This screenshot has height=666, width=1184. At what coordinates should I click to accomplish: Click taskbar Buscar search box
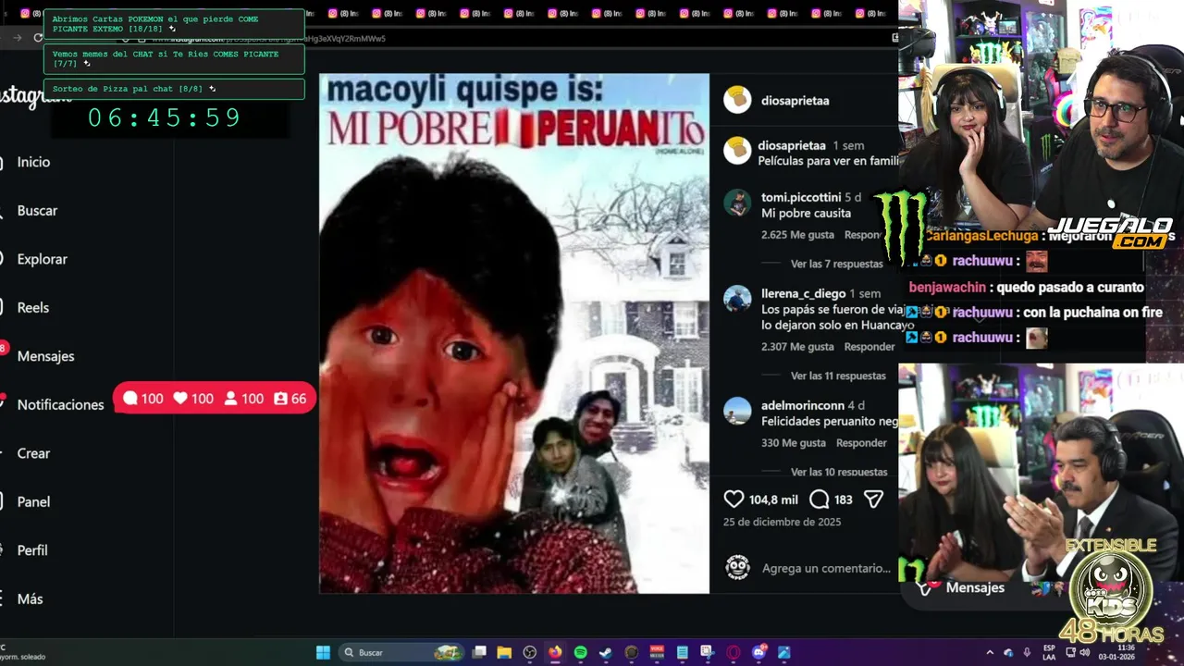coord(401,652)
